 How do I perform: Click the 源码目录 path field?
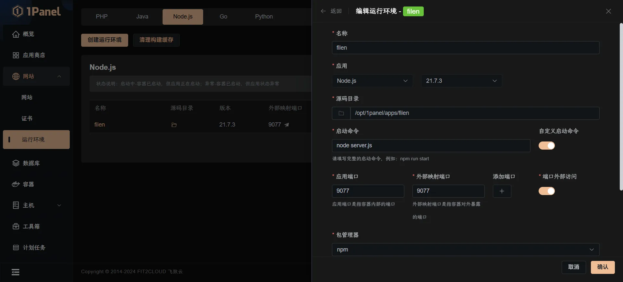(x=475, y=113)
